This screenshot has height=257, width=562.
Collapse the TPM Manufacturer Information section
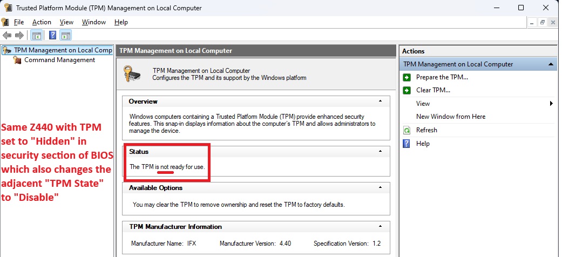click(x=380, y=227)
